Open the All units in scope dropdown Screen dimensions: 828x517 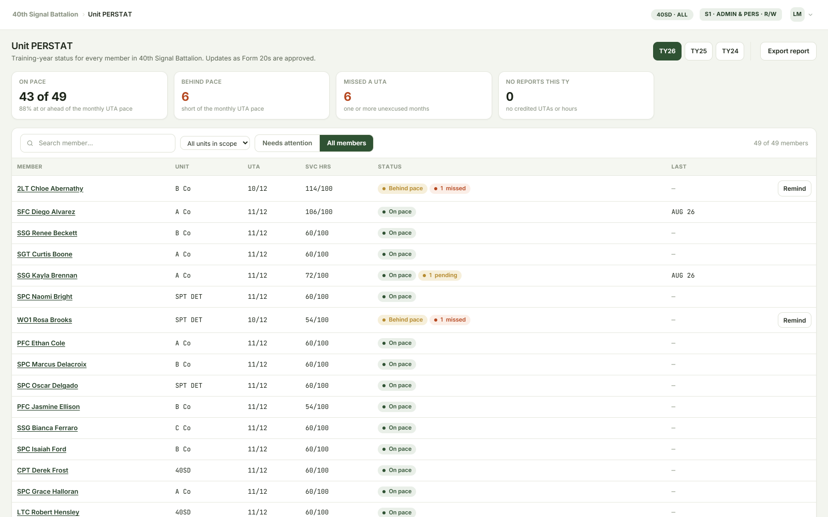[x=215, y=143]
